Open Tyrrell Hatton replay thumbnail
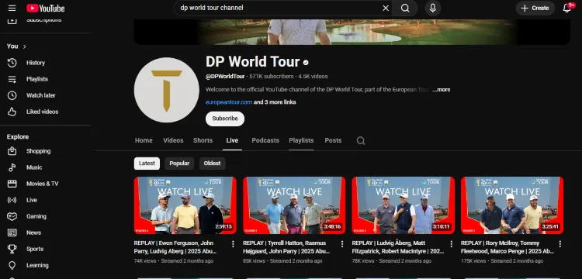The height and width of the screenshot is (279, 582). (x=294, y=205)
